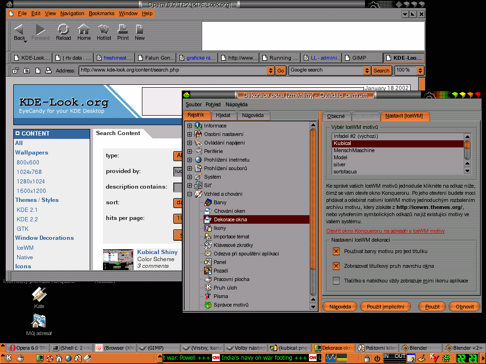This screenshot has width=486, height=364.
Task: Switch to Blender <2> taskbar entry
Action: pyautogui.click(x=463, y=348)
